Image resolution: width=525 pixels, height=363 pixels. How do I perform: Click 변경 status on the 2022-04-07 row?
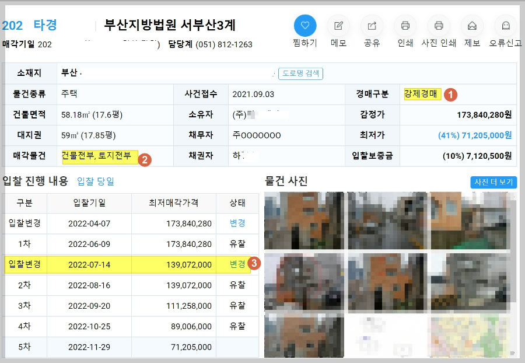(237, 224)
